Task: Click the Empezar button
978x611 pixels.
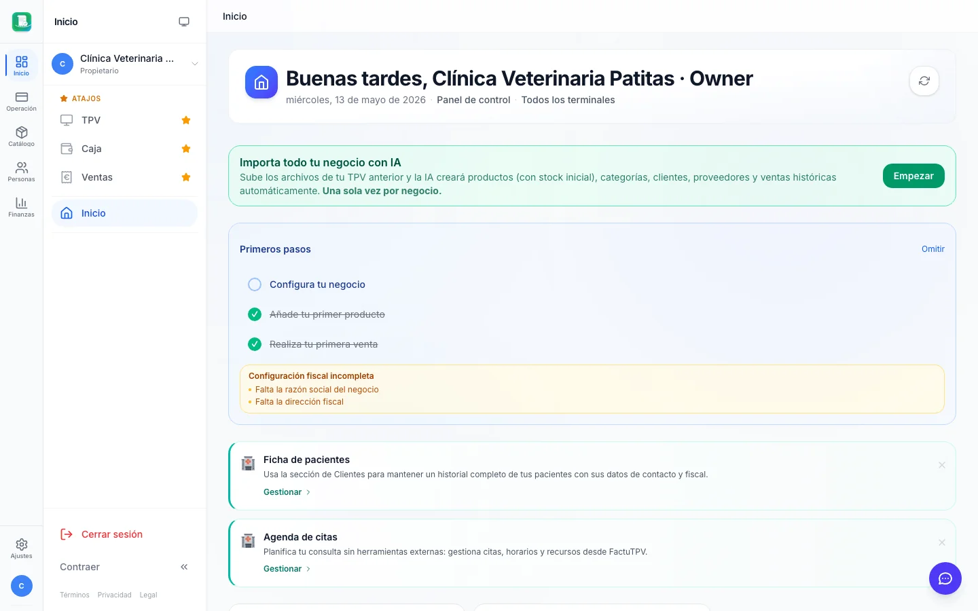Action: (913, 176)
